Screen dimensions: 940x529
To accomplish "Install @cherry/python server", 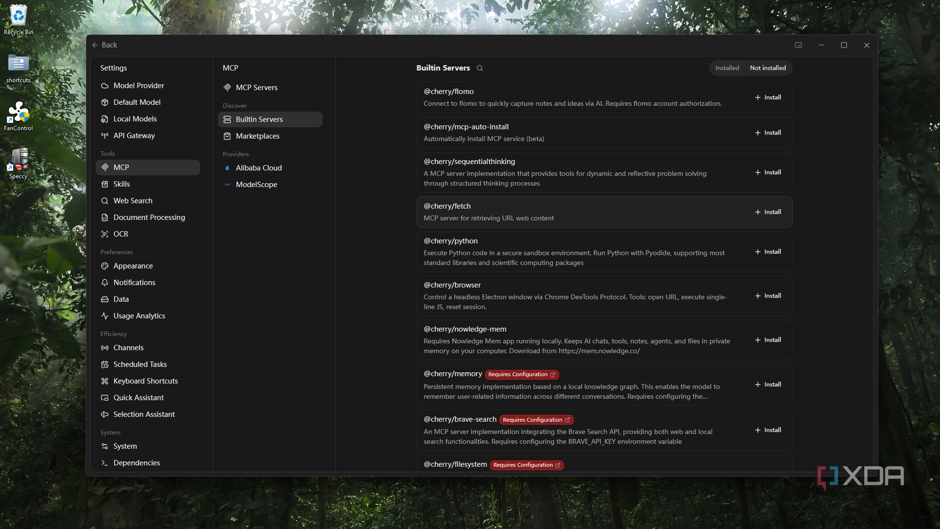I will click(768, 251).
